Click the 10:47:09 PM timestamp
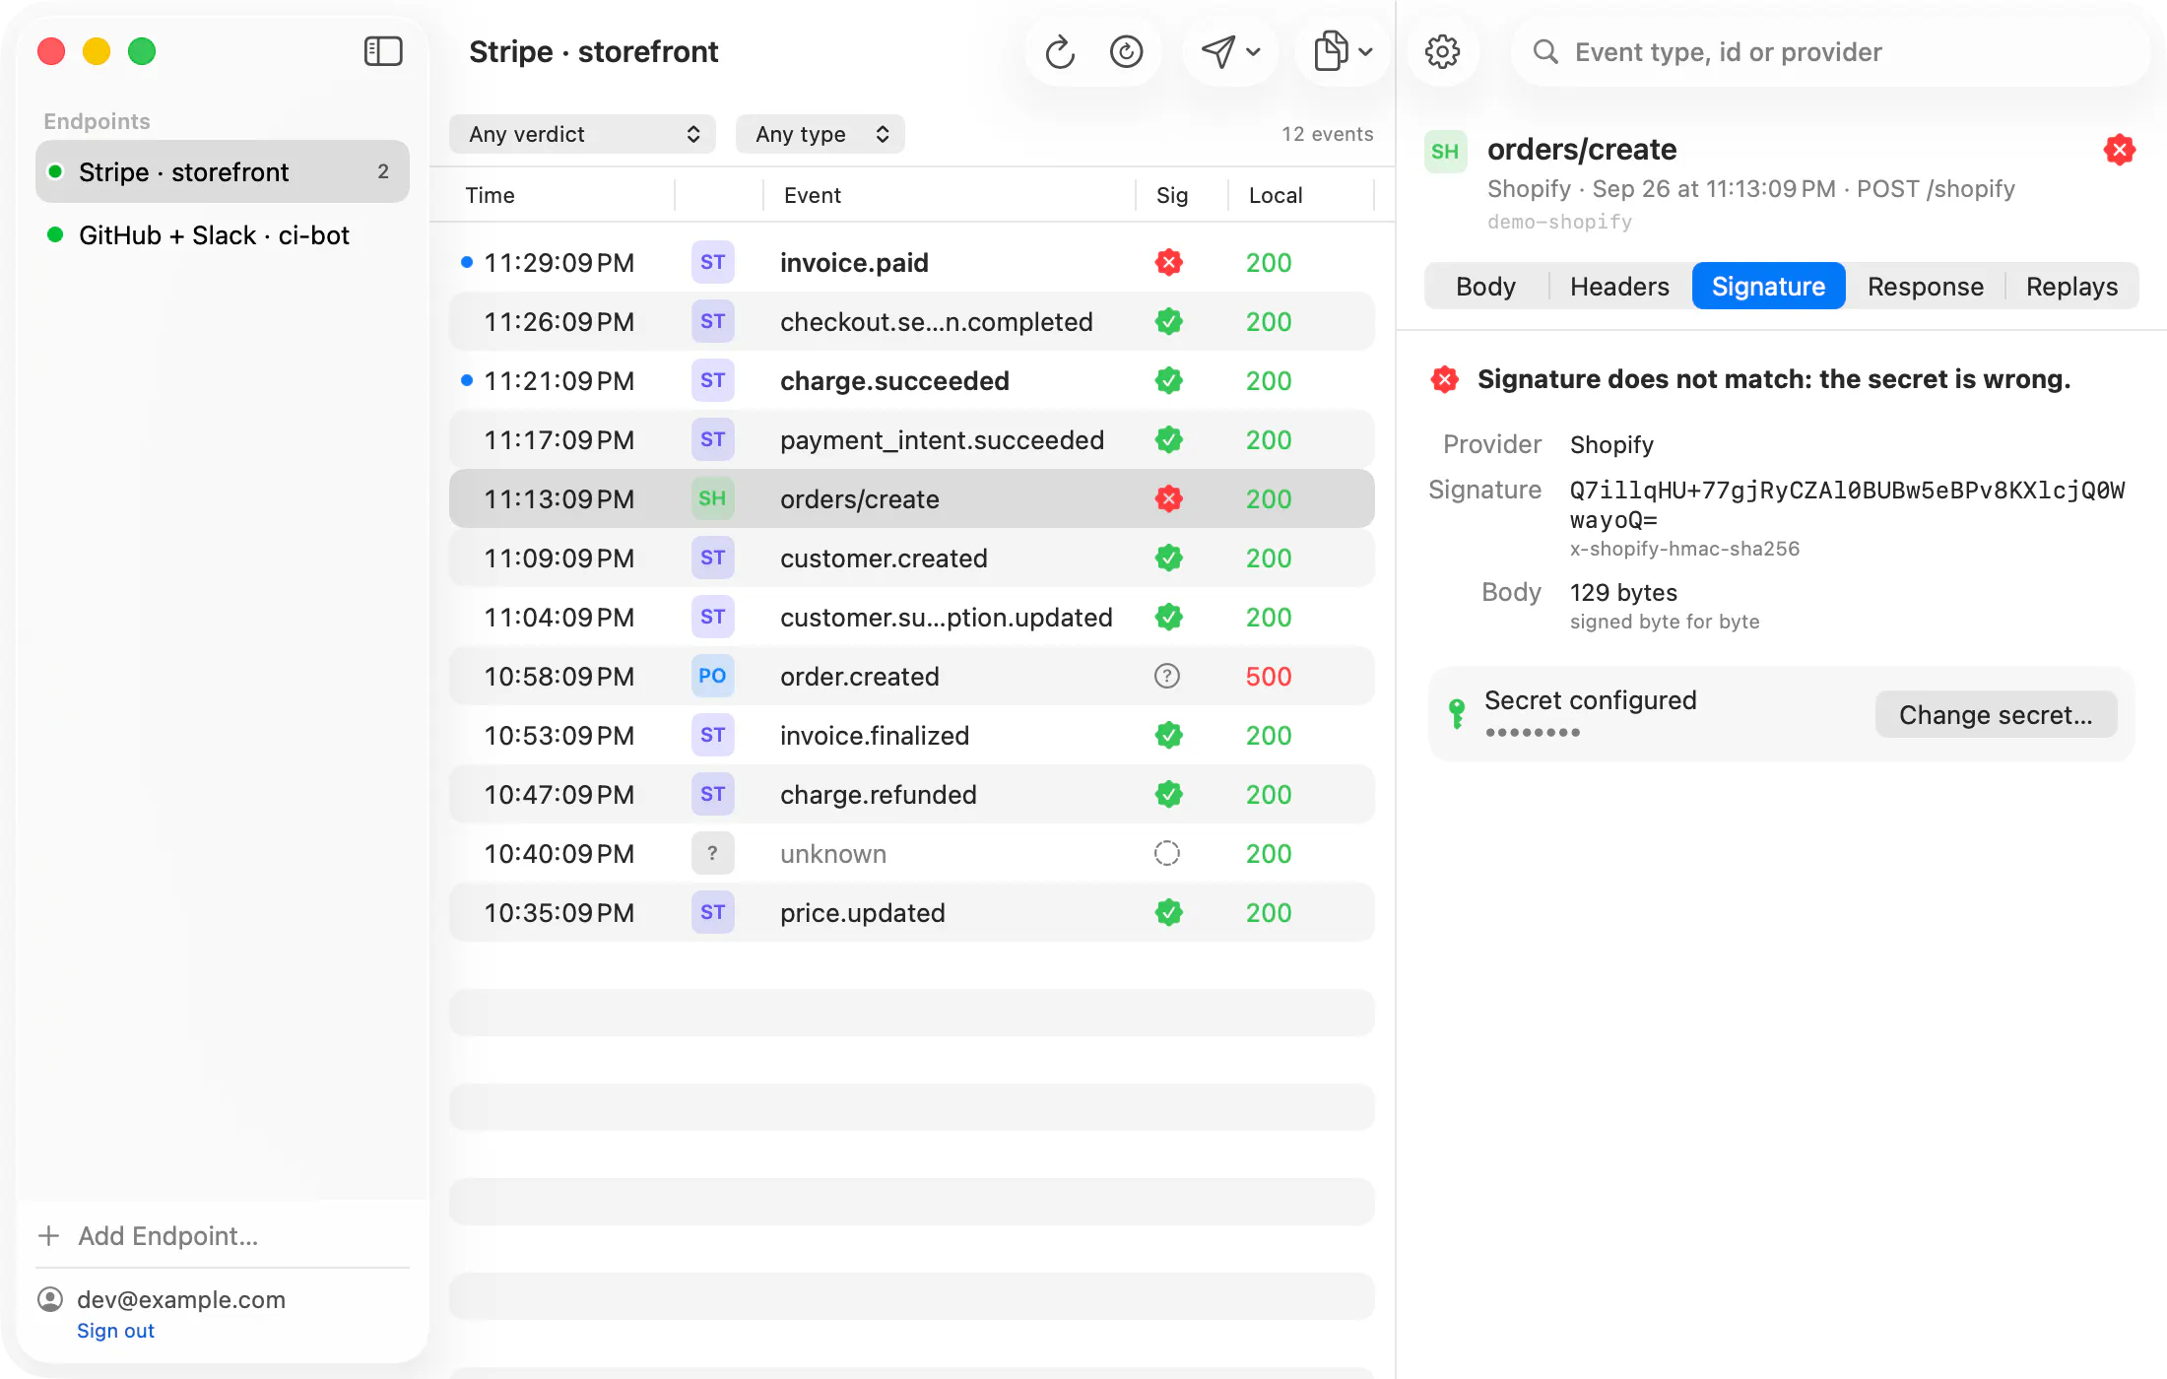The height and width of the screenshot is (1379, 2167). click(558, 794)
